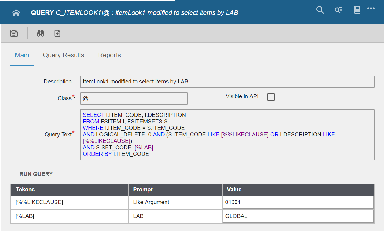Click the Description text field
Viewport: 384px width, 231px height.
click(227, 82)
